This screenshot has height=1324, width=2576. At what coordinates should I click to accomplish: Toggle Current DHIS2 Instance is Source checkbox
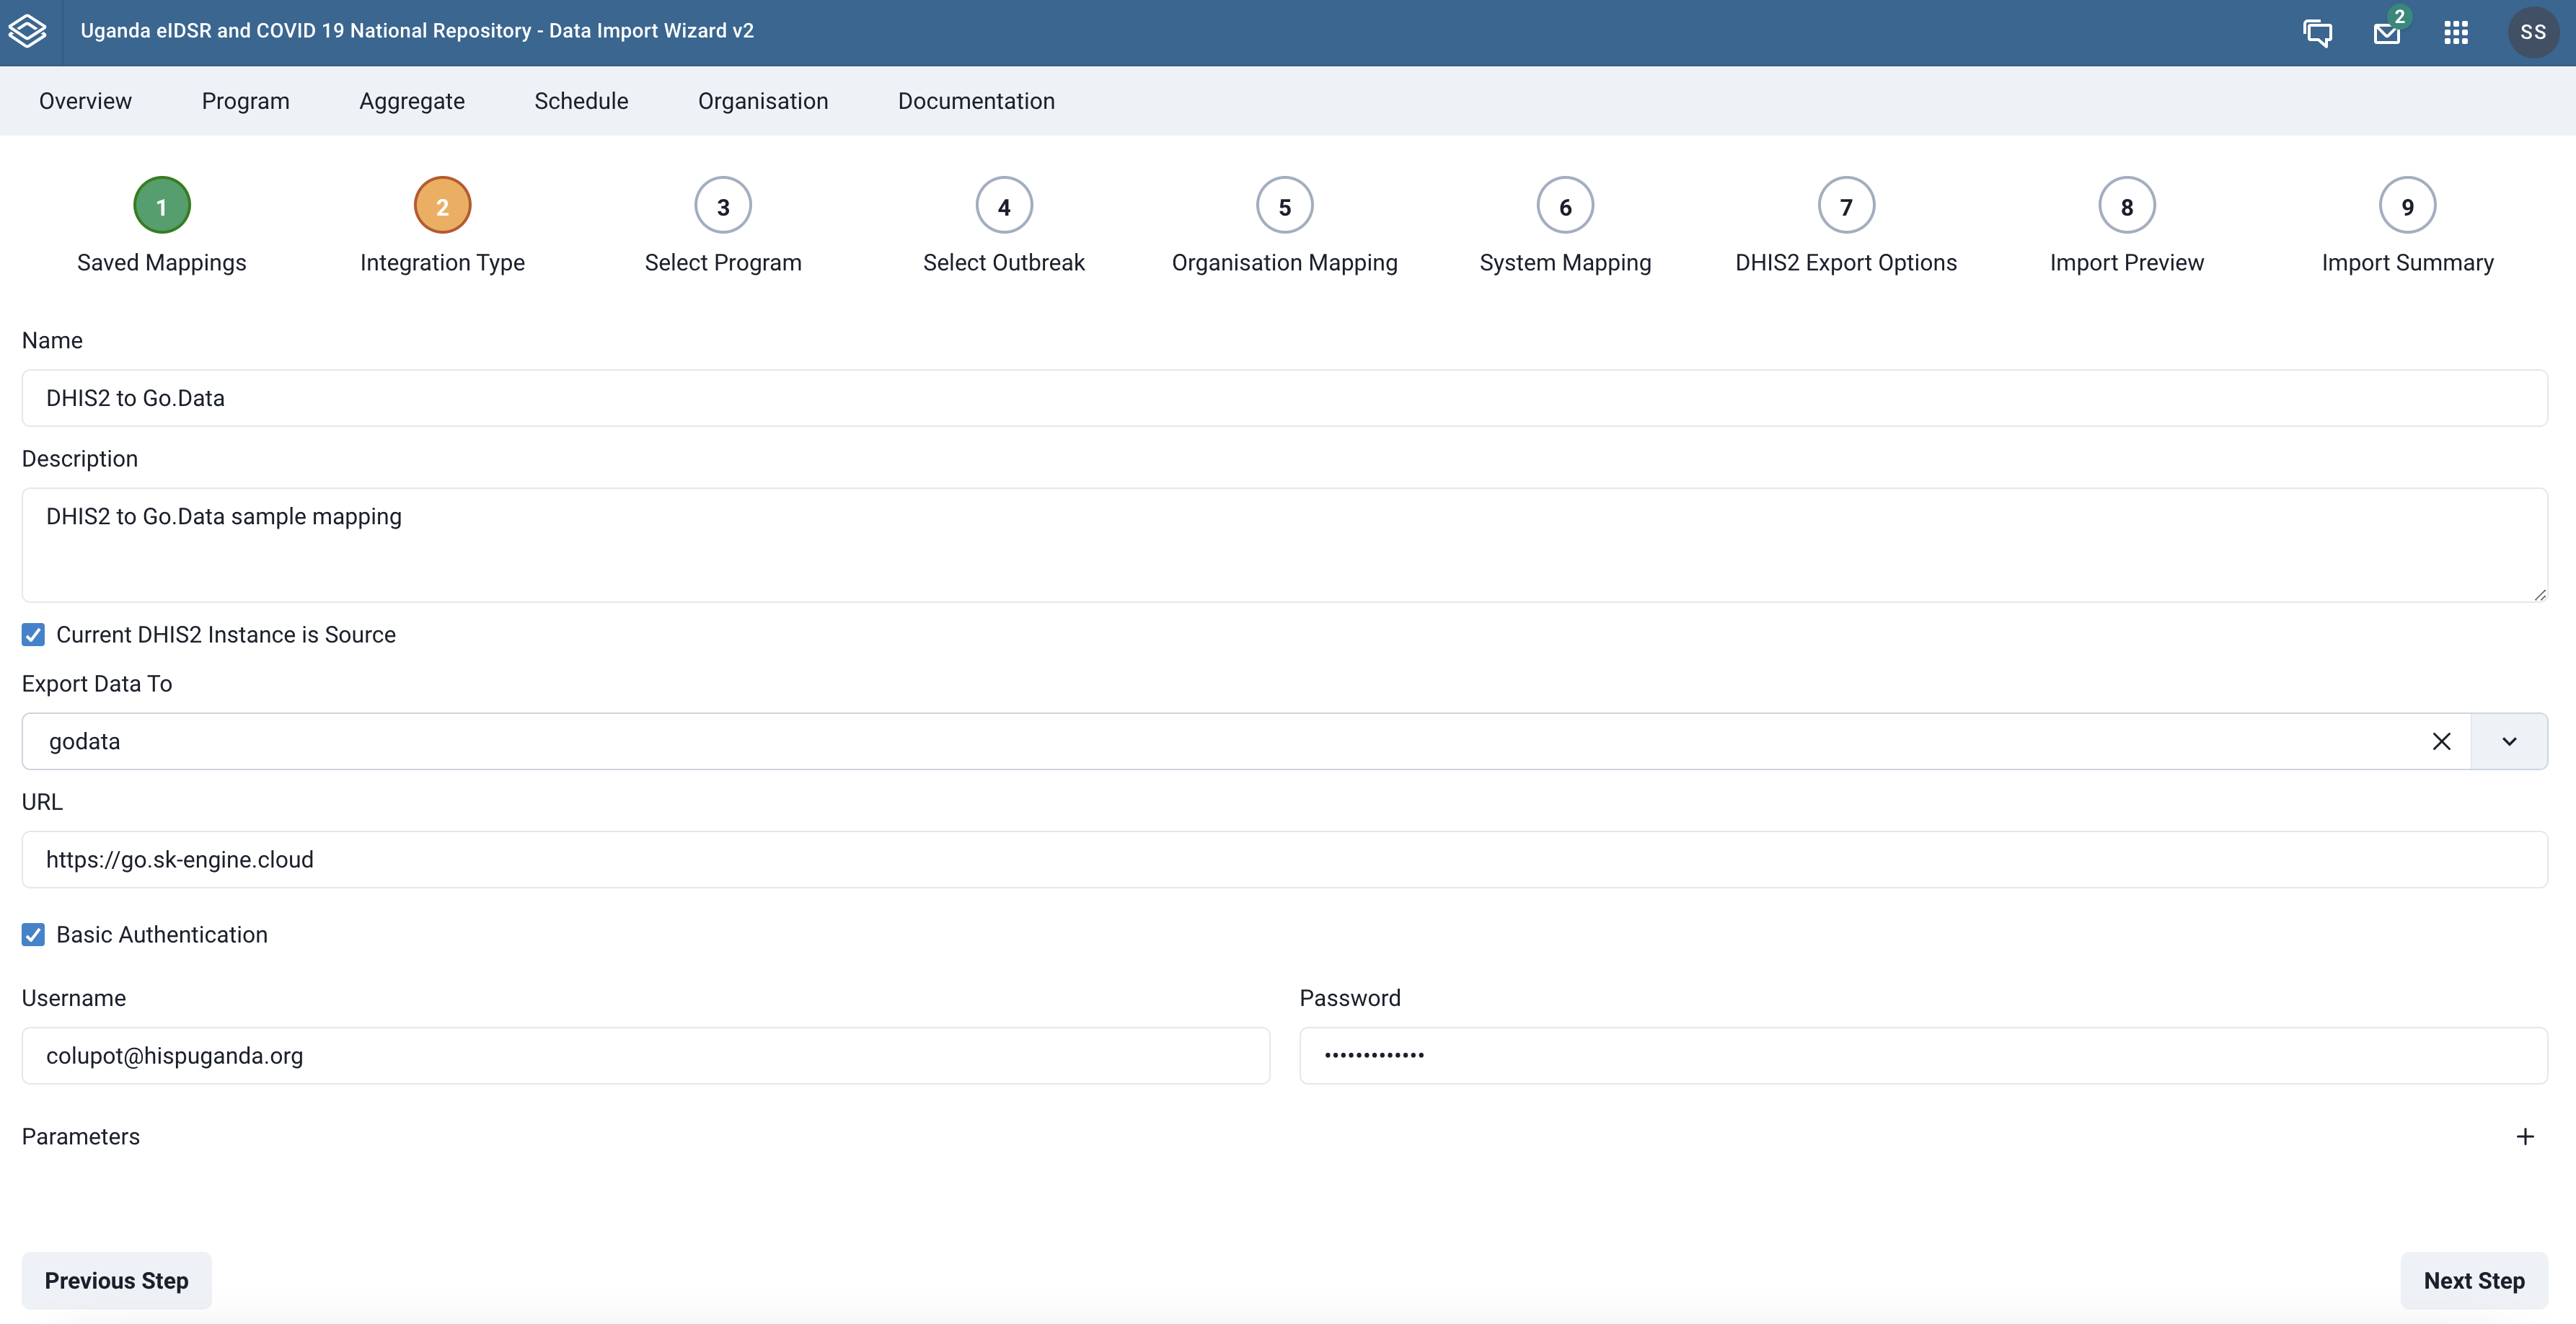pyautogui.click(x=34, y=635)
